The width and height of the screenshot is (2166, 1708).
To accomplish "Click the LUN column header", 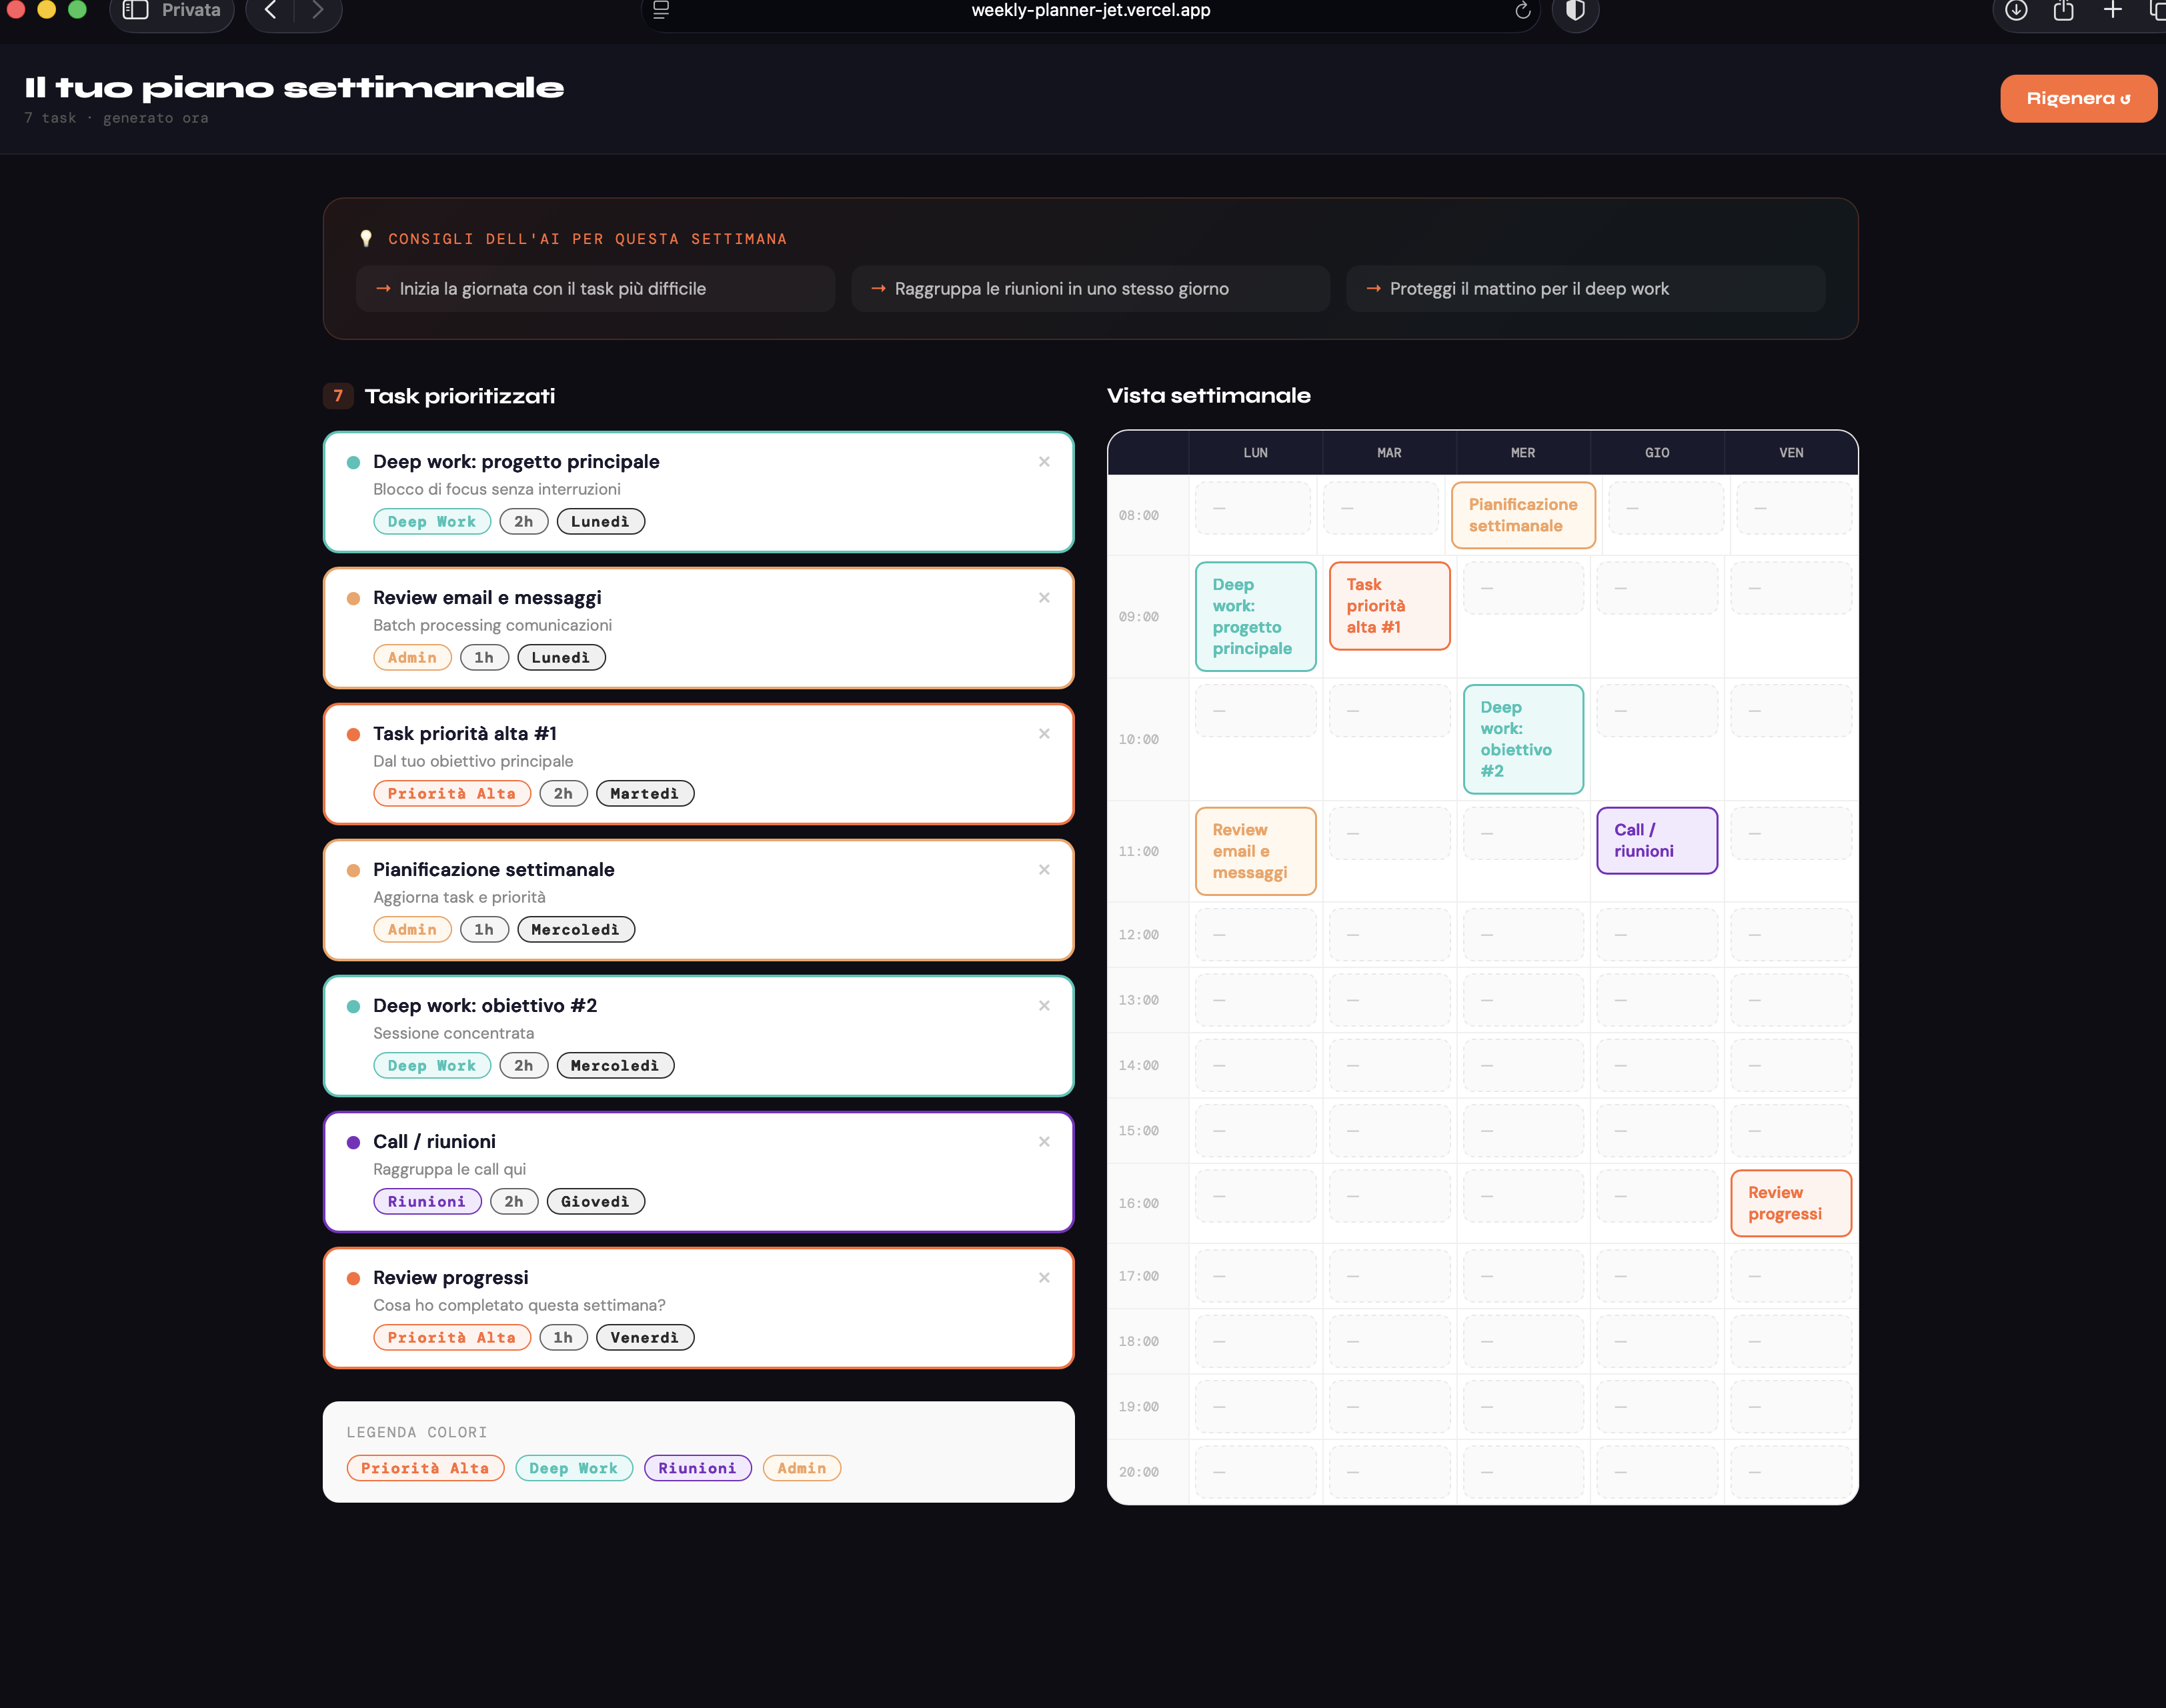I will click(1256, 453).
